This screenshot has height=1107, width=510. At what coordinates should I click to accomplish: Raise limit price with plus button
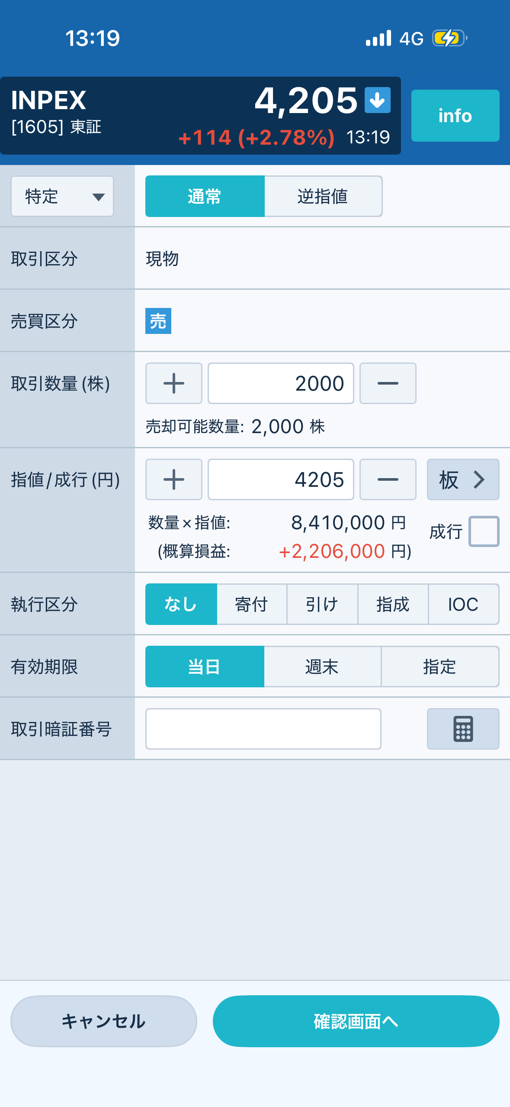click(174, 479)
